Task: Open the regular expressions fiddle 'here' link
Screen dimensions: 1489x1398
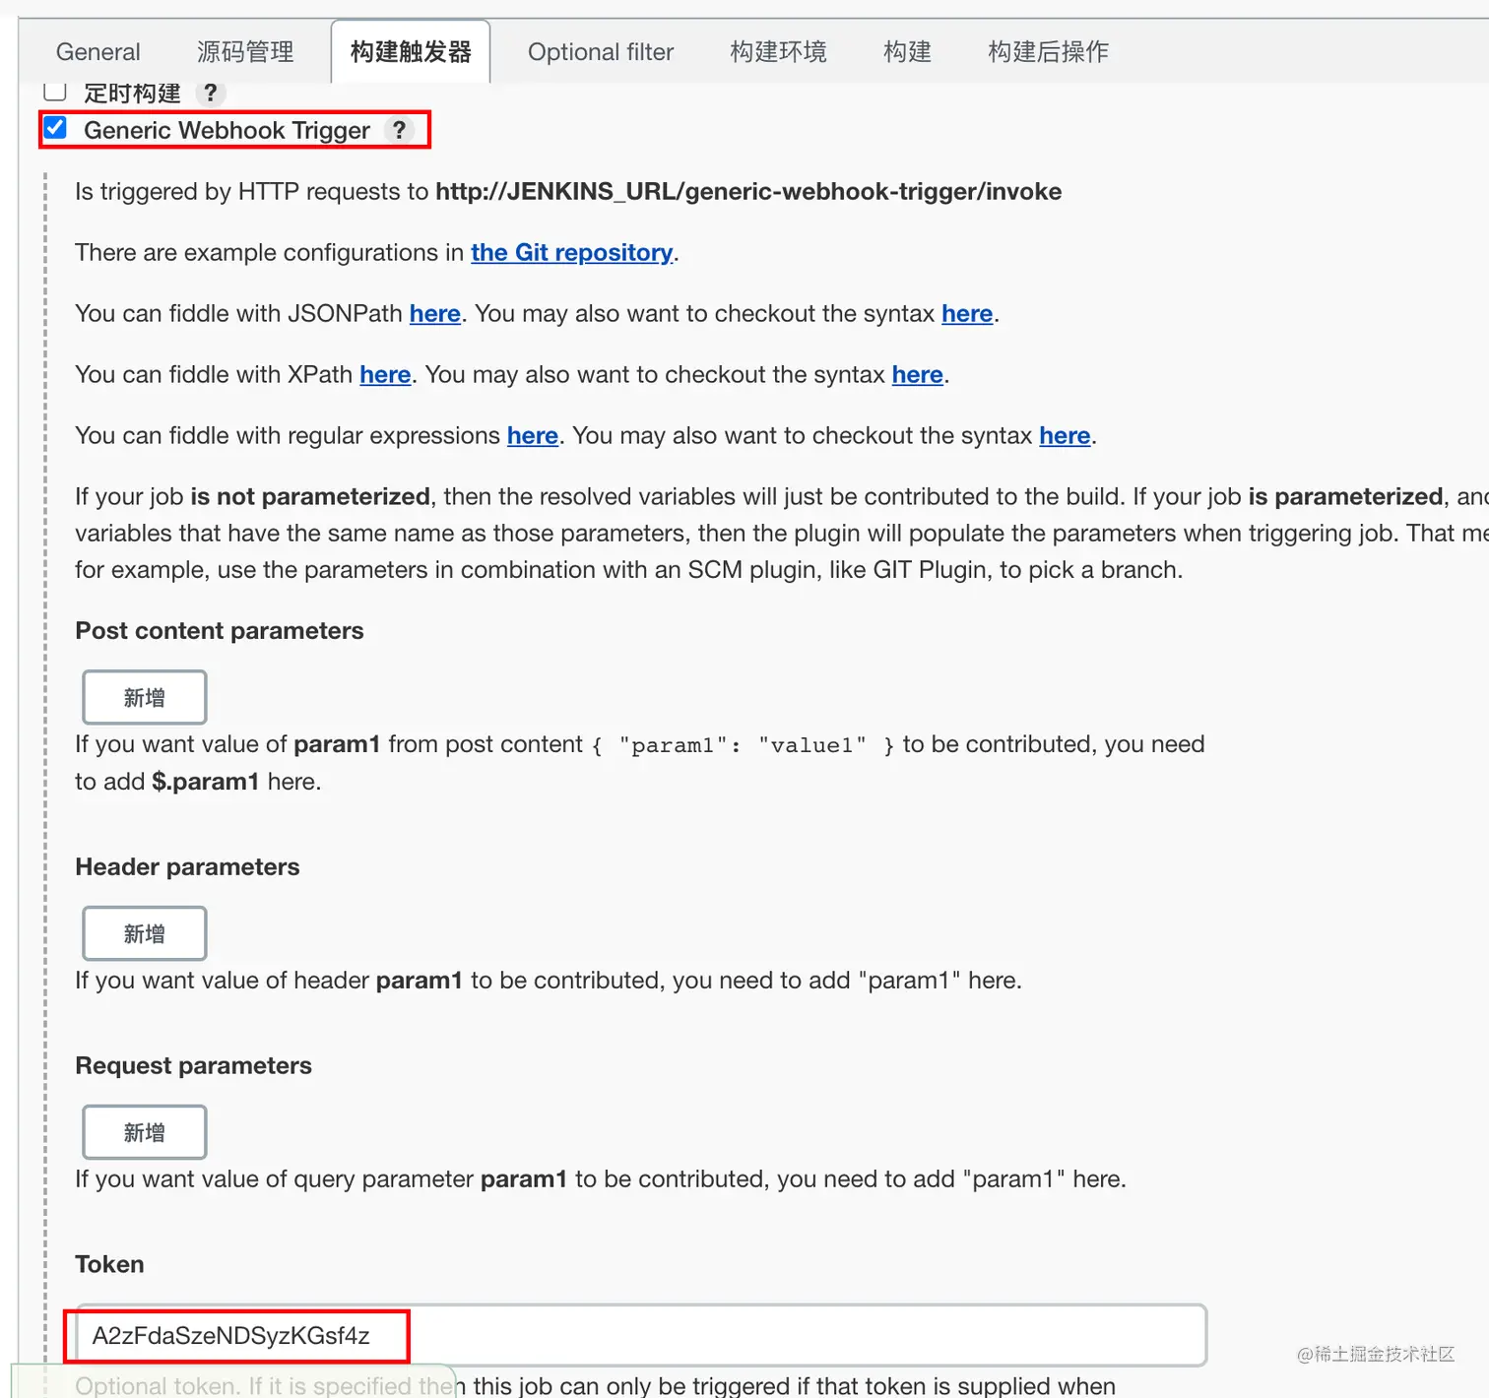Action: pyautogui.click(x=533, y=436)
